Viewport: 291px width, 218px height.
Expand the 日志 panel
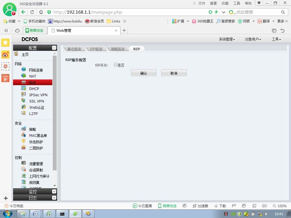click(x=54, y=198)
